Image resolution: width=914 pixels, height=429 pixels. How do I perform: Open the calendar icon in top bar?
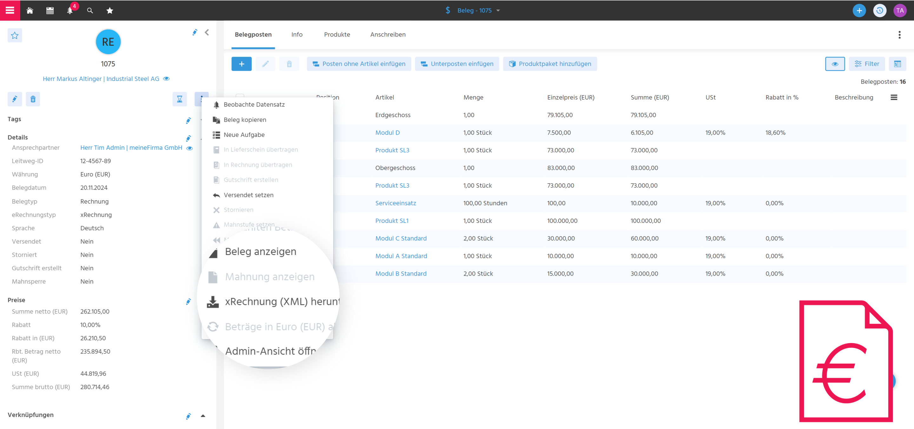click(x=50, y=11)
